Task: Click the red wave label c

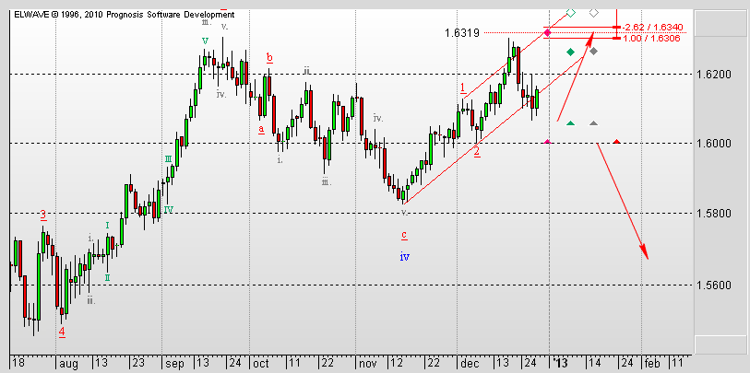Action: click(x=404, y=235)
